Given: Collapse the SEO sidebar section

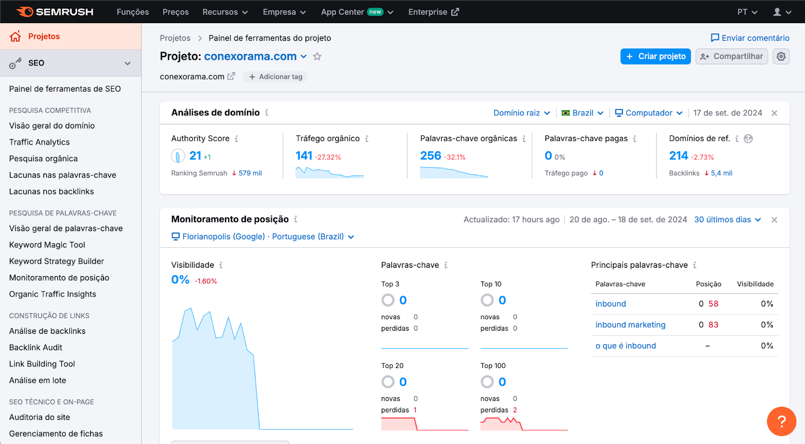Looking at the screenshot, I should point(127,63).
